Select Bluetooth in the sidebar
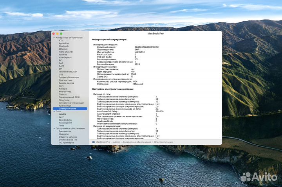Image resolution: width=282 pixels, height=187 pixels. [x=64, y=46]
